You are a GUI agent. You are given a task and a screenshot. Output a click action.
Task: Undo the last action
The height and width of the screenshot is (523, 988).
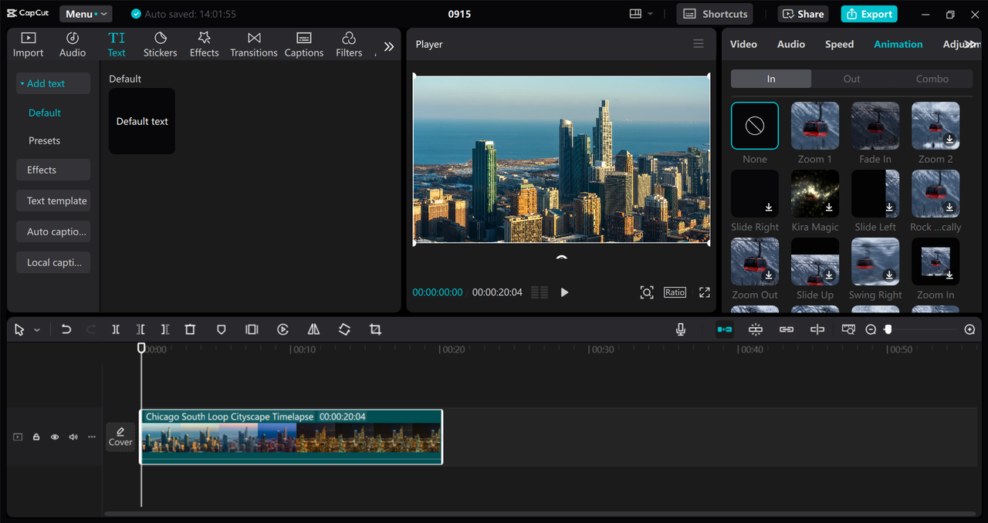[66, 329]
